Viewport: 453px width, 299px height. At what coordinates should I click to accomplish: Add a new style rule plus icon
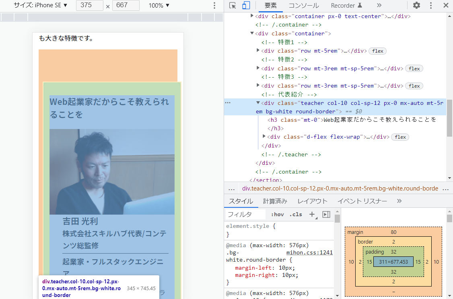click(312, 215)
